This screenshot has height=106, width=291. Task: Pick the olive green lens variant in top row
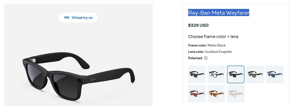(x=255, y=74)
